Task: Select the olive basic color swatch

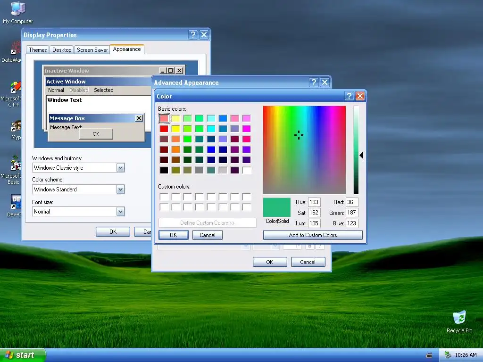Action: [175, 170]
